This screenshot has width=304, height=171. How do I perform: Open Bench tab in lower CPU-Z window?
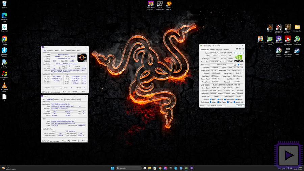[x=73, y=99]
